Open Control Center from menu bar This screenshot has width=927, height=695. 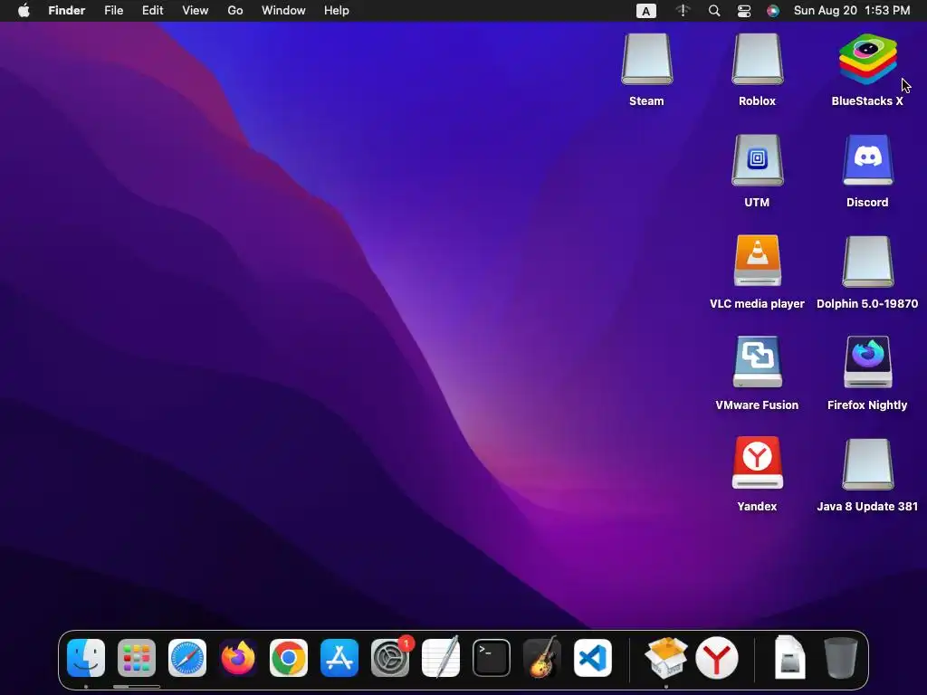click(x=744, y=11)
